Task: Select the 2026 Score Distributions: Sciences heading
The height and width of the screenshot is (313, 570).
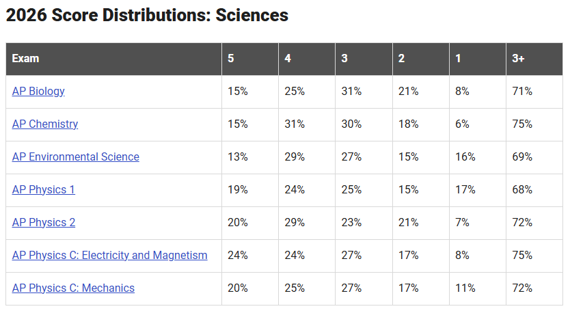Action: pyautogui.click(x=147, y=15)
